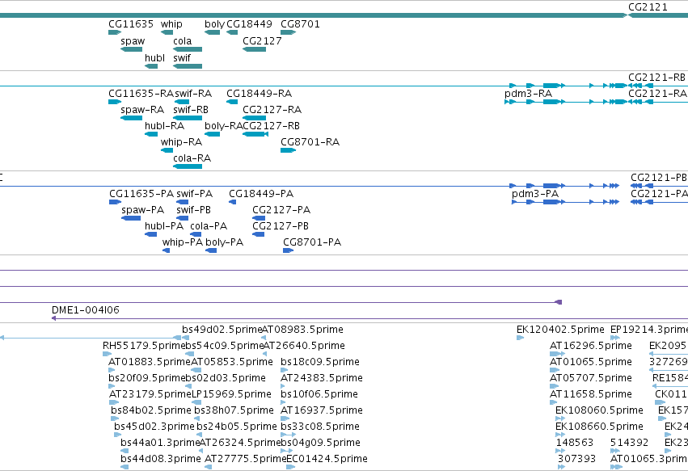Open the AT01883.5prime EST
This screenshot has width=688, height=471.
[x=112, y=371]
